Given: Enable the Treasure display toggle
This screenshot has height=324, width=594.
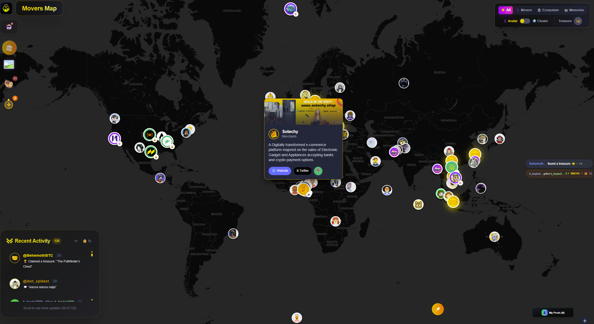Looking at the screenshot, I should tap(578, 21).
